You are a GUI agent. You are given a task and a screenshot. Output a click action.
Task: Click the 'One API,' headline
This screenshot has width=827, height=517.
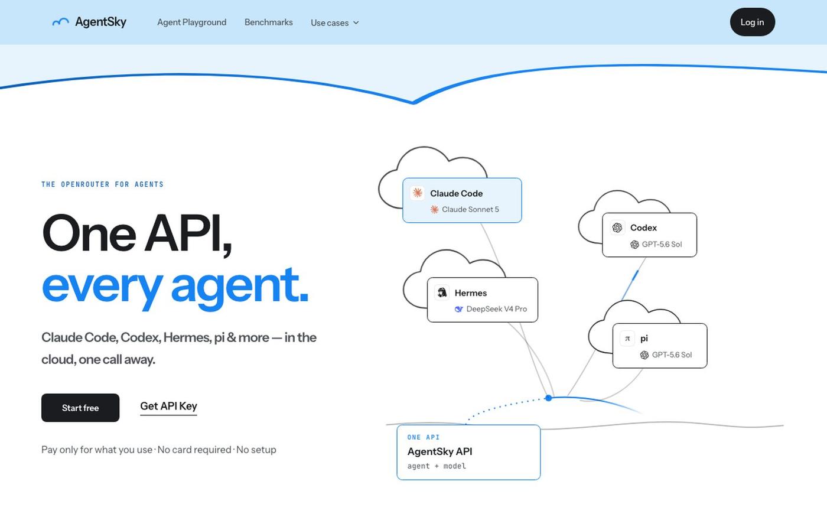coord(136,233)
